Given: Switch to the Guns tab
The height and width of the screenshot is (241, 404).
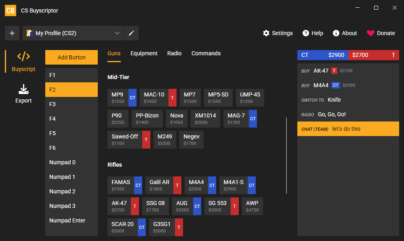Looking at the screenshot, I should (x=114, y=54).
